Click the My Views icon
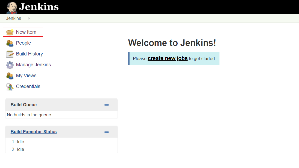This screenshot has width=299, height=168. click(10, 76)
